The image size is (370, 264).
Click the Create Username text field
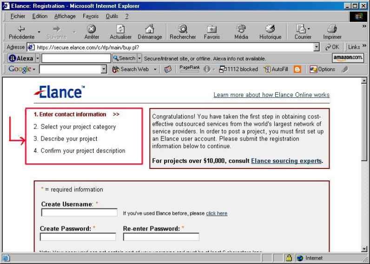[x=79, y=213]
